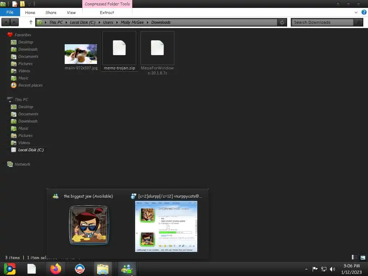Click This PC in the address path
The height and width of the screenshot is (276, 368).
pyautogui.click(x=56, y=22)
